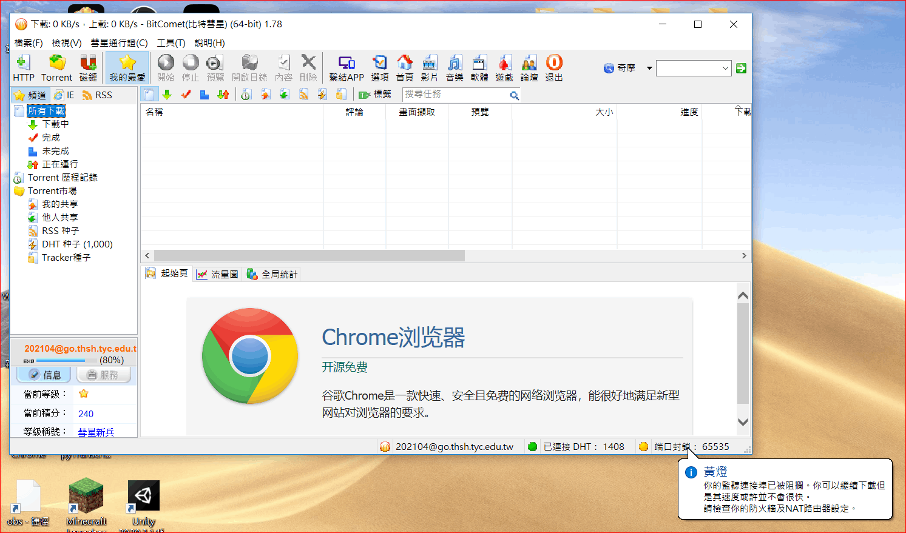
Task: Open the web search combo box
Action: [693, 68]
